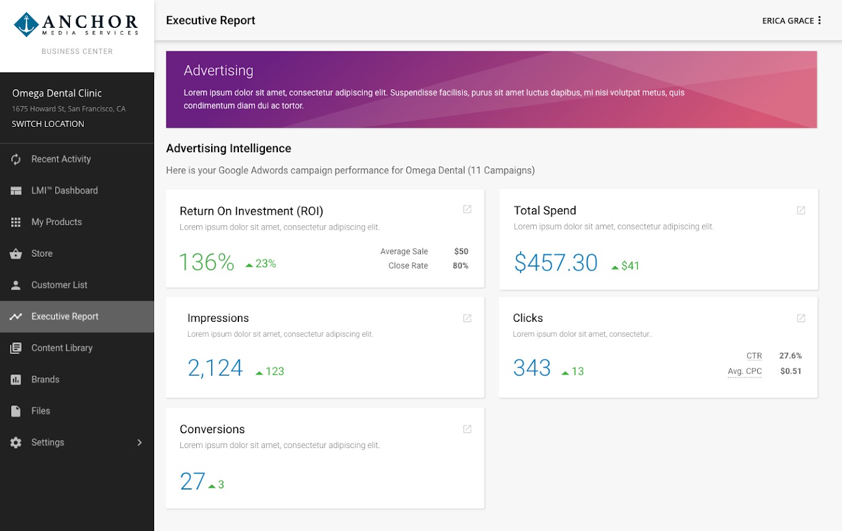Open Conversions card external link icon

point(467,429)
